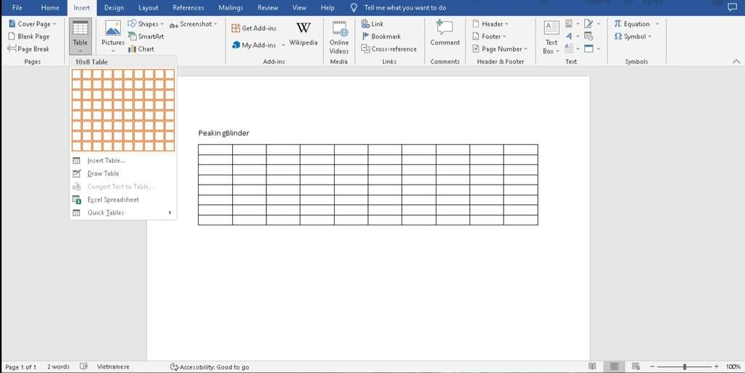The width and height of the screenshot is (745, 373).
Task: Insert a Chart
Action: tap(141, 49)
